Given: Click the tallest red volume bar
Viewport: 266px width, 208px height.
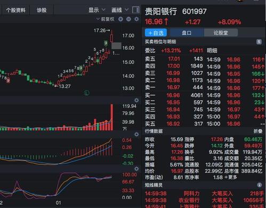Looking at the screenshot, I should tap(112, 117).
